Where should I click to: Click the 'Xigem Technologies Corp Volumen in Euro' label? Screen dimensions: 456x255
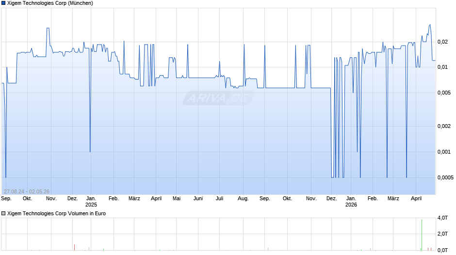pos(56,213)
